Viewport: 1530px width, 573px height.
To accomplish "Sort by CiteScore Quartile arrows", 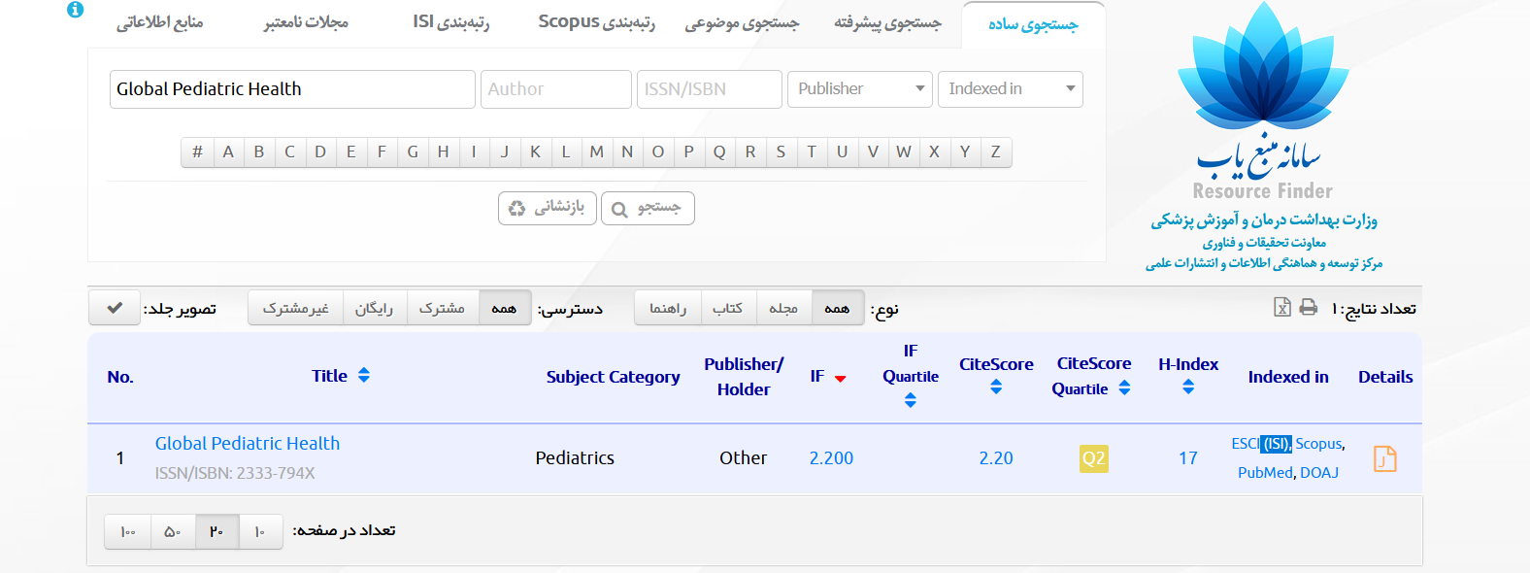I will 1124,388.
